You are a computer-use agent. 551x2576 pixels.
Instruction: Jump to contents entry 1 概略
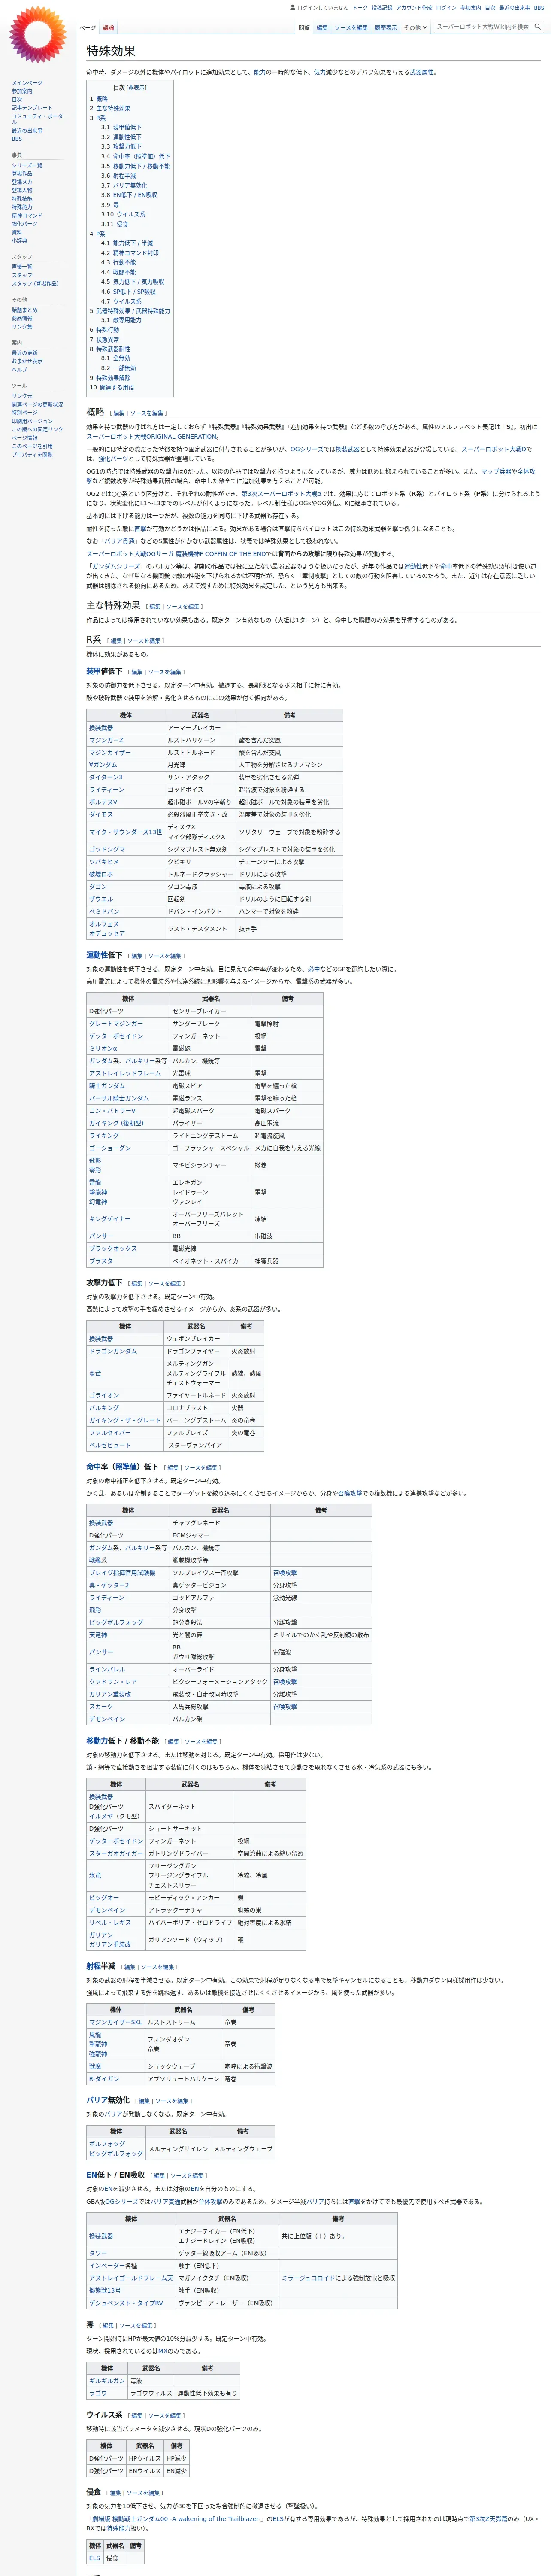(99, 99)
